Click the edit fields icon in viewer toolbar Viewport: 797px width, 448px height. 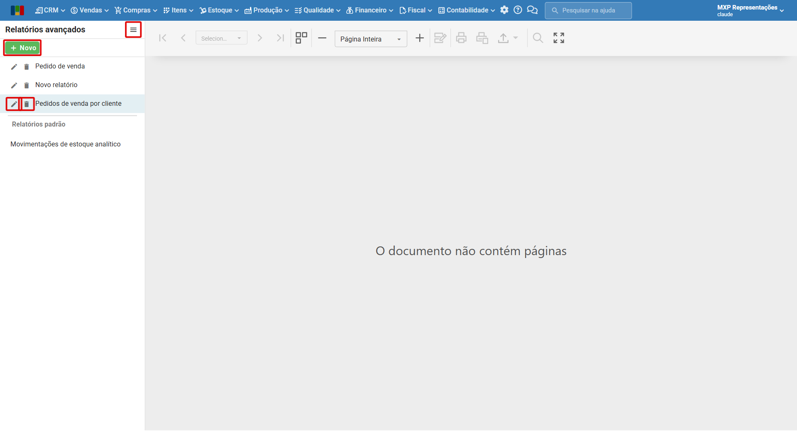point(440,38)
